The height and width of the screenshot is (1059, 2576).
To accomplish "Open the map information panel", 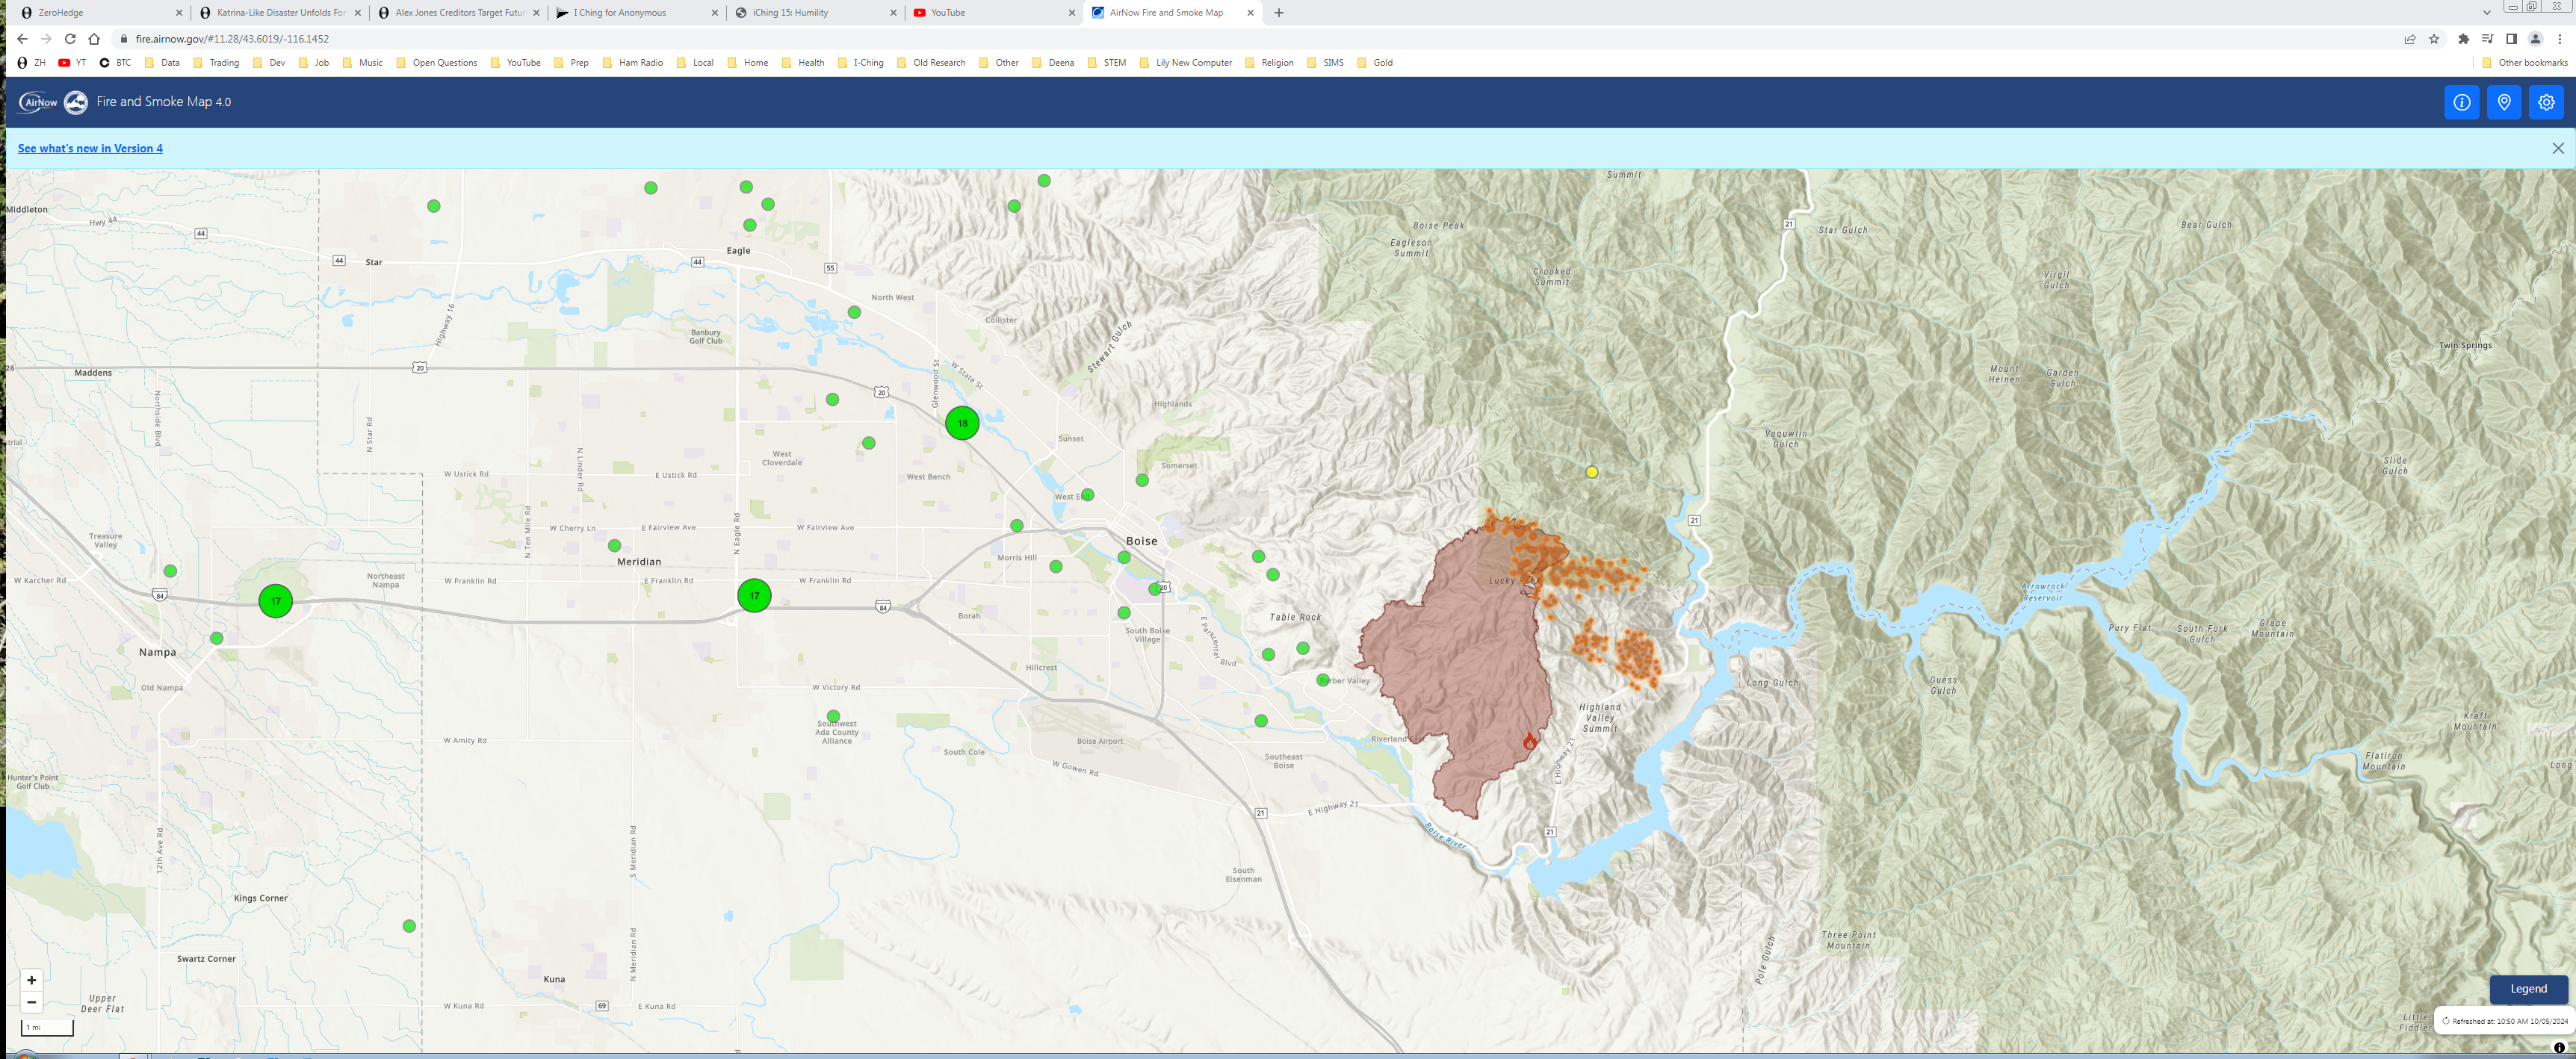I will tap(2461, 102).
